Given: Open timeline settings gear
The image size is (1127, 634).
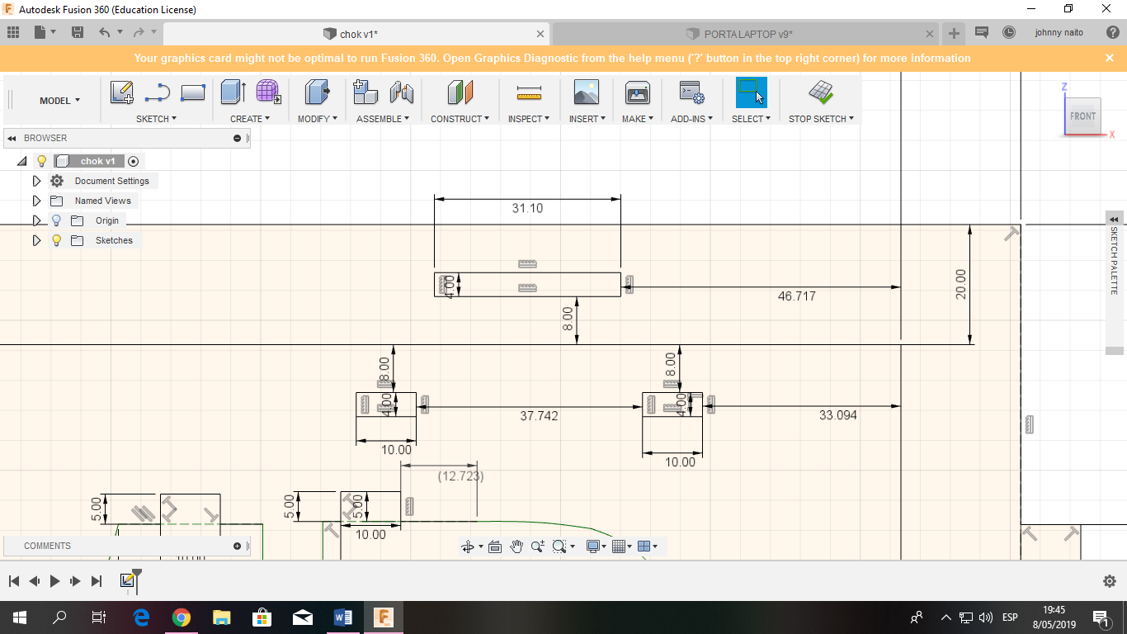Looking at the screenshot, I should pos(1110,581).
